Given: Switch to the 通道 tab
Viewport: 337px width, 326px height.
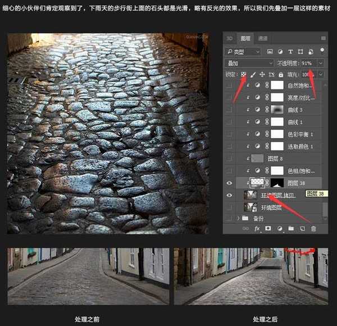Looking at the screenshot, I should tap(263, 38).
